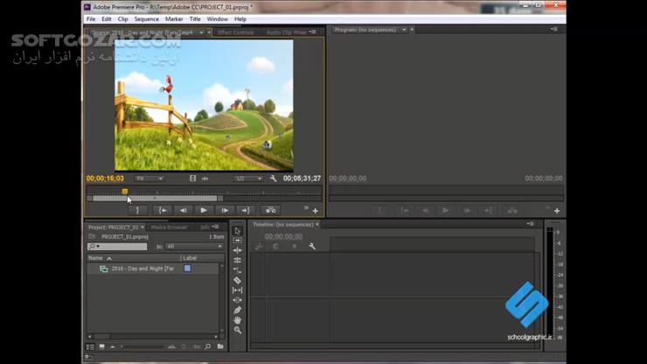Select the Rolling Edit tool
Screen dimensions: 647x364
pos(237,260)
